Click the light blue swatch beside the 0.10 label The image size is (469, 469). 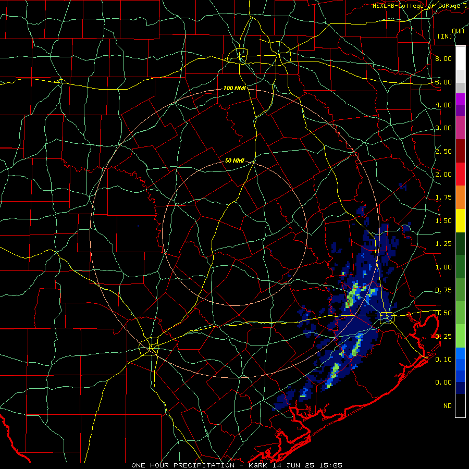click(x=460, y=353)
